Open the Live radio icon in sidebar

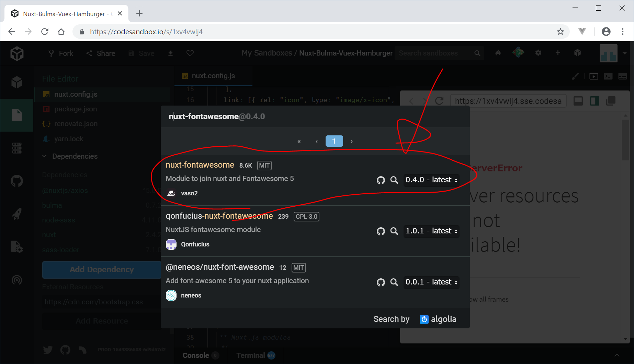click(17, 280)
